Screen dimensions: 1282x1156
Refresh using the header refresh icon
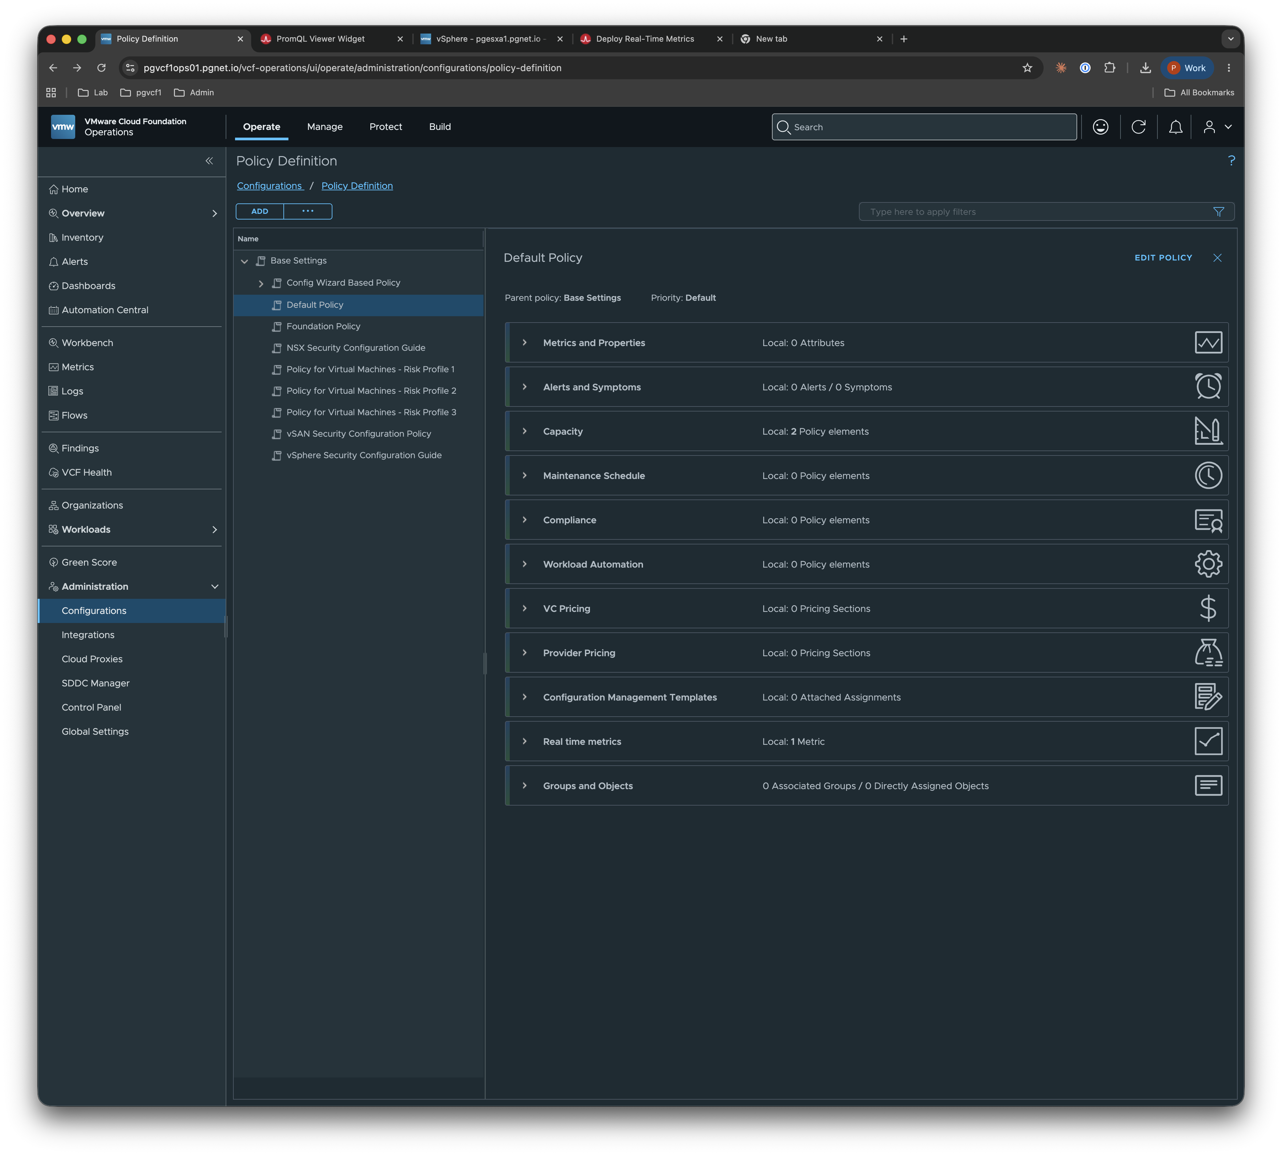coord(1138,127)
